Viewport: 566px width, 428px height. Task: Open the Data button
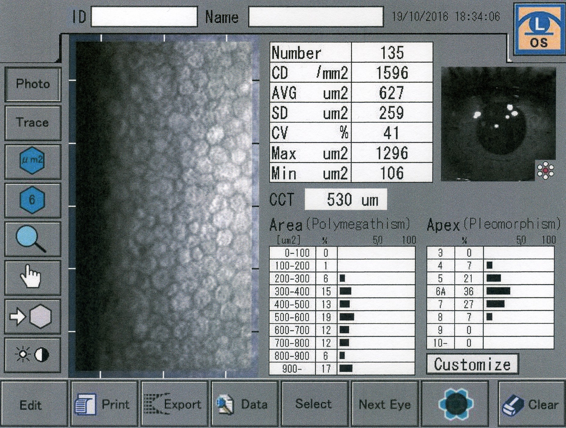244,404
